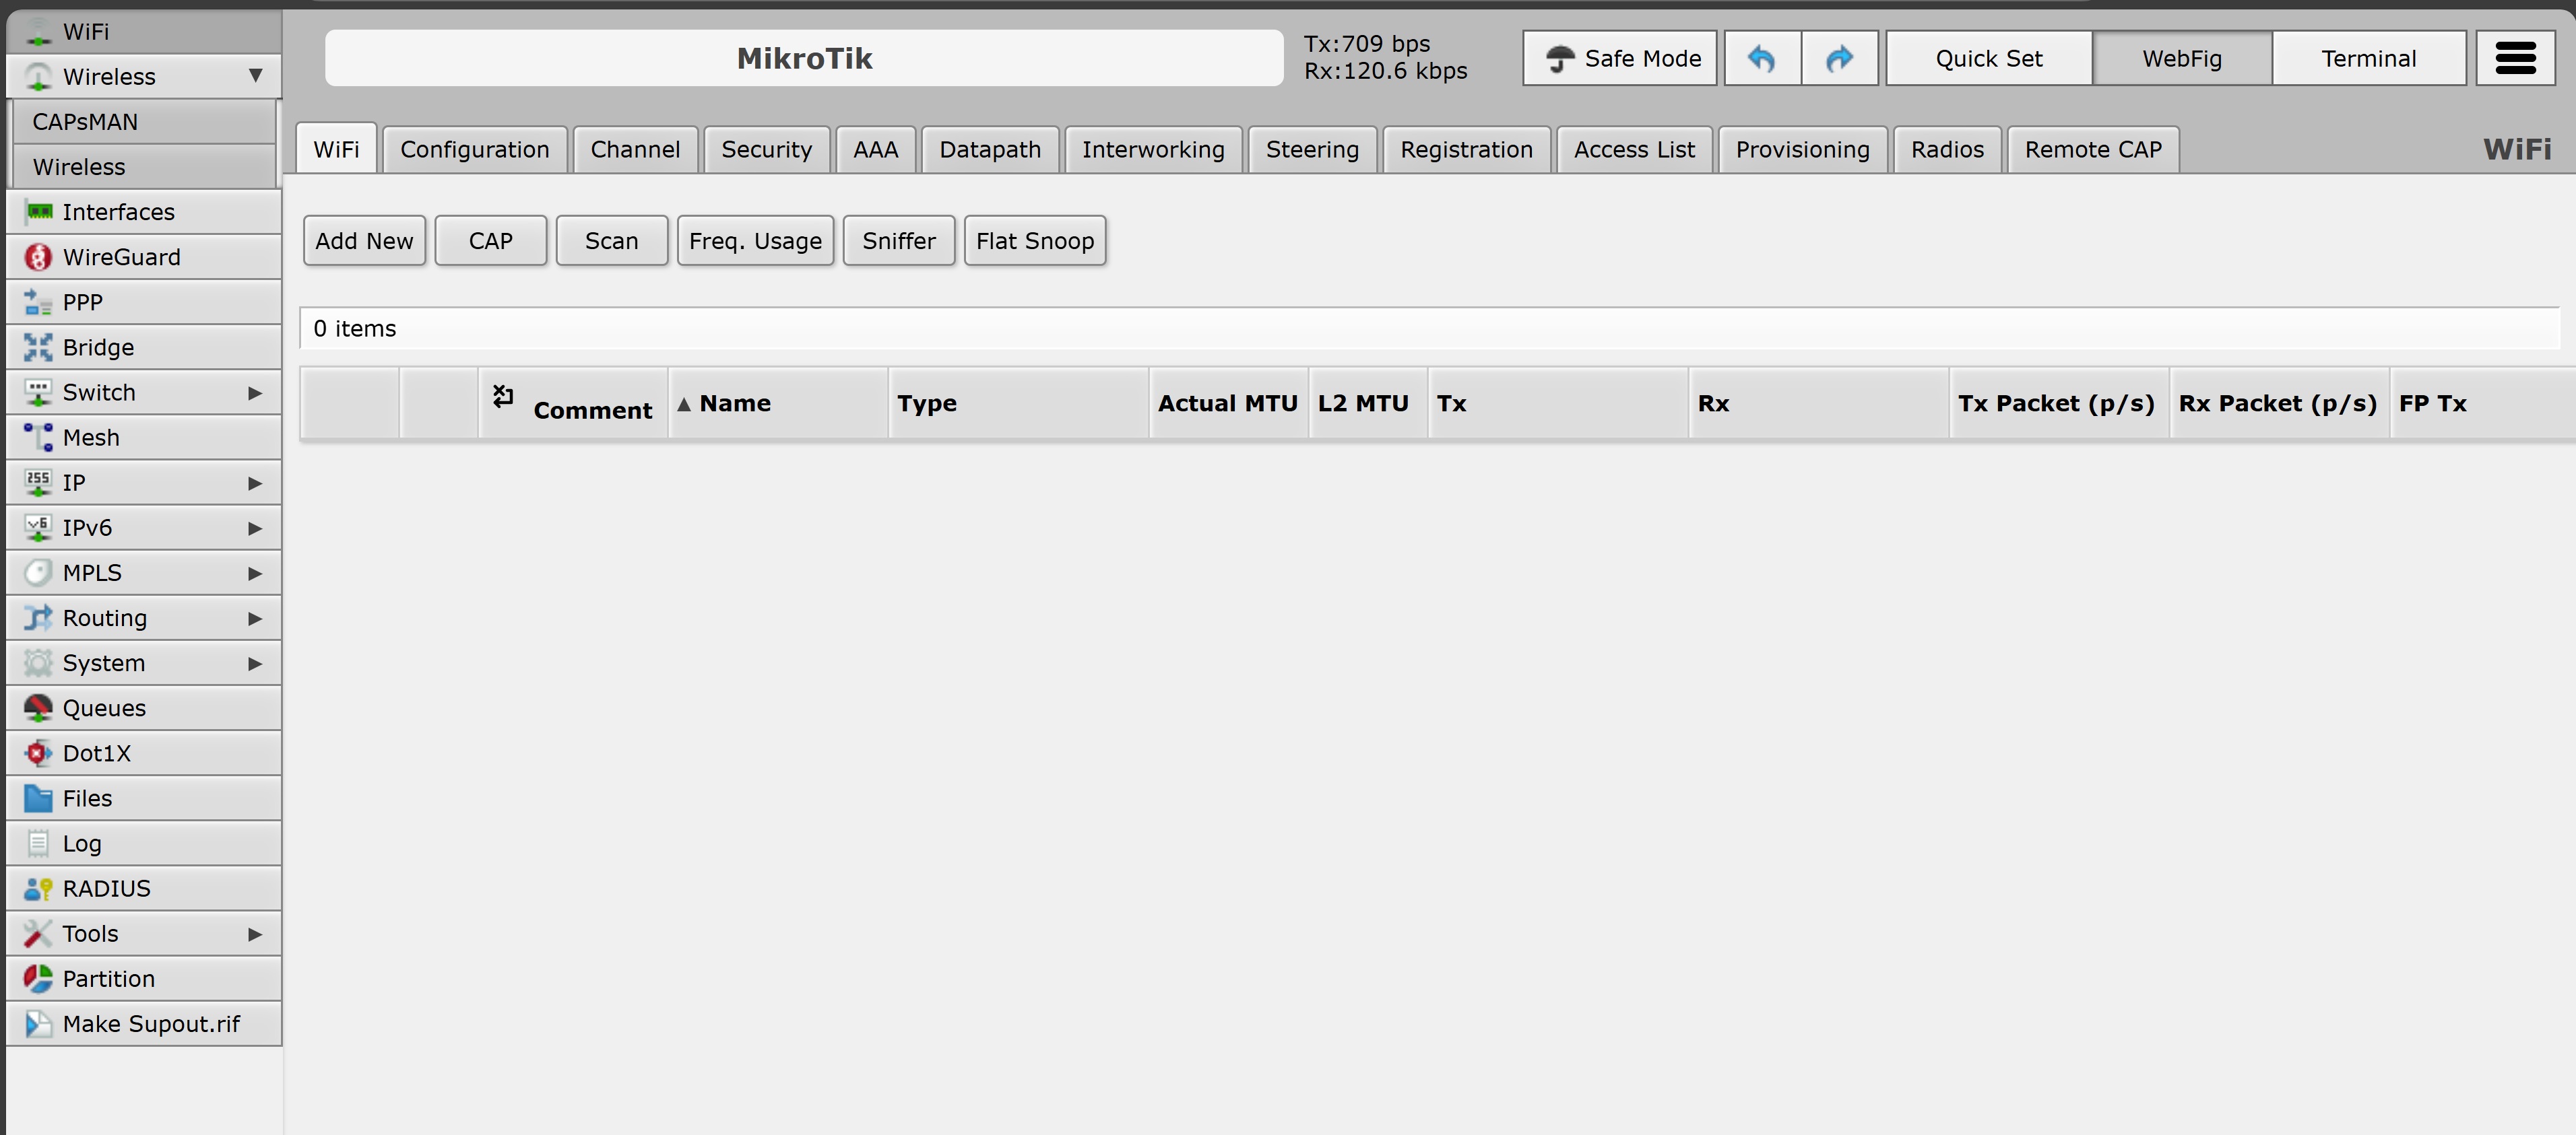The width and height of the screenshot is (2576, 1135).
Task: Click the Switch menu icon
Action: coord(38,392)
